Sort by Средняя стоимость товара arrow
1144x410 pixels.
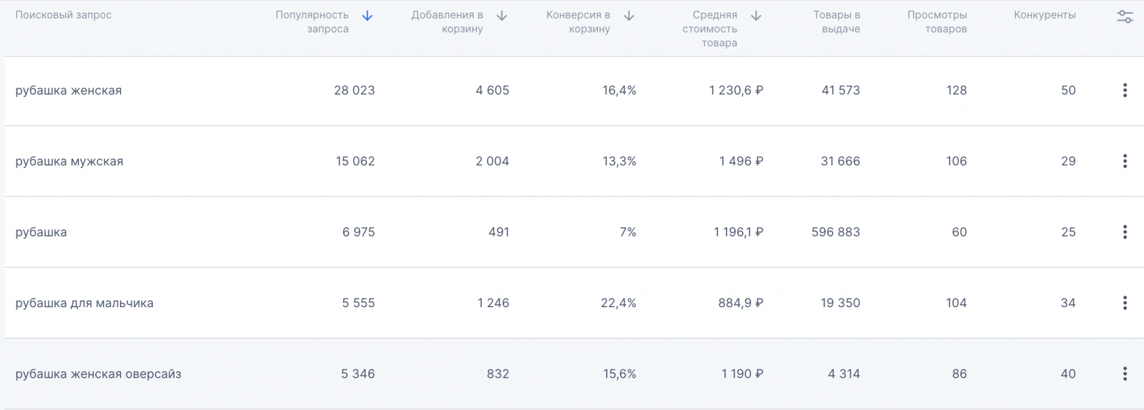pos(756,16)
